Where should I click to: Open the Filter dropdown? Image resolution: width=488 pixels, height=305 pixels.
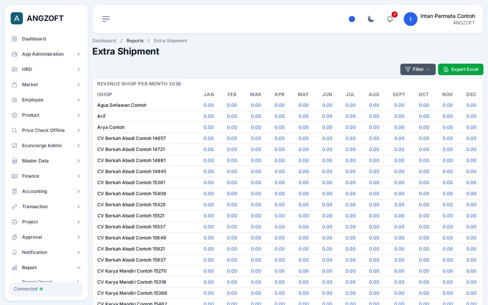pyautogui.click(x=418, y=69)
